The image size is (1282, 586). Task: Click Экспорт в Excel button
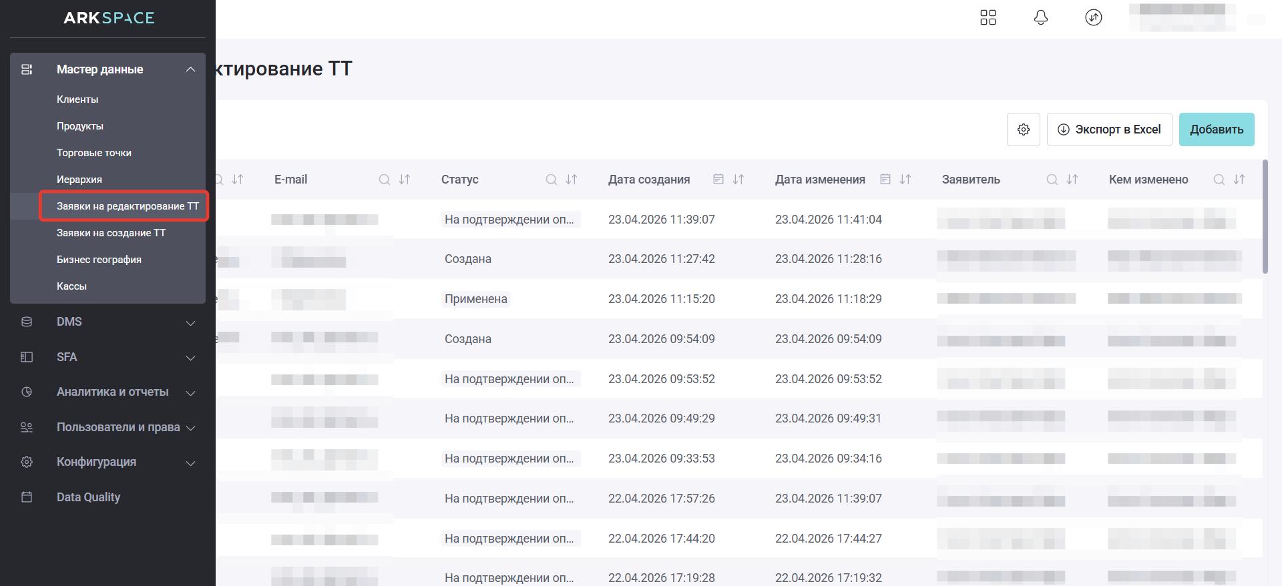pos(1109,129)
